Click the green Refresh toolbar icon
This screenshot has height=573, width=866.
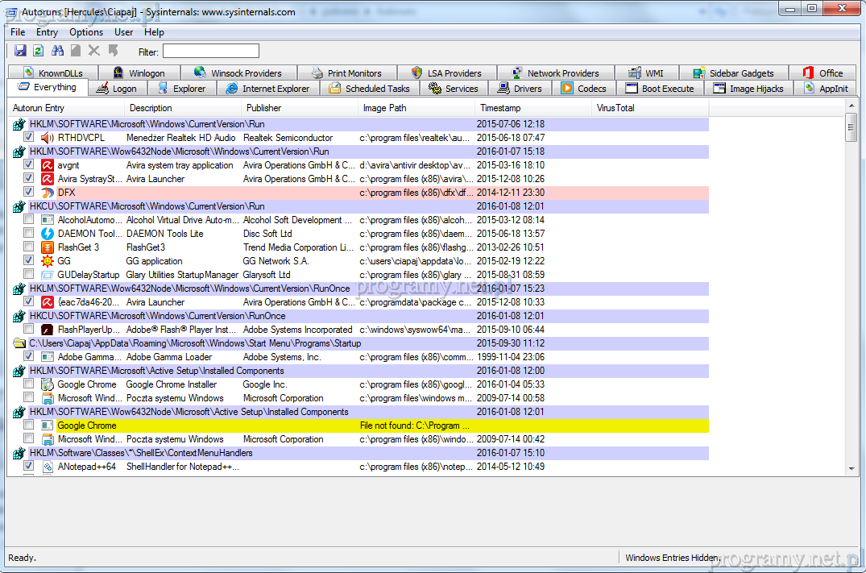click(x=38, y=51)
